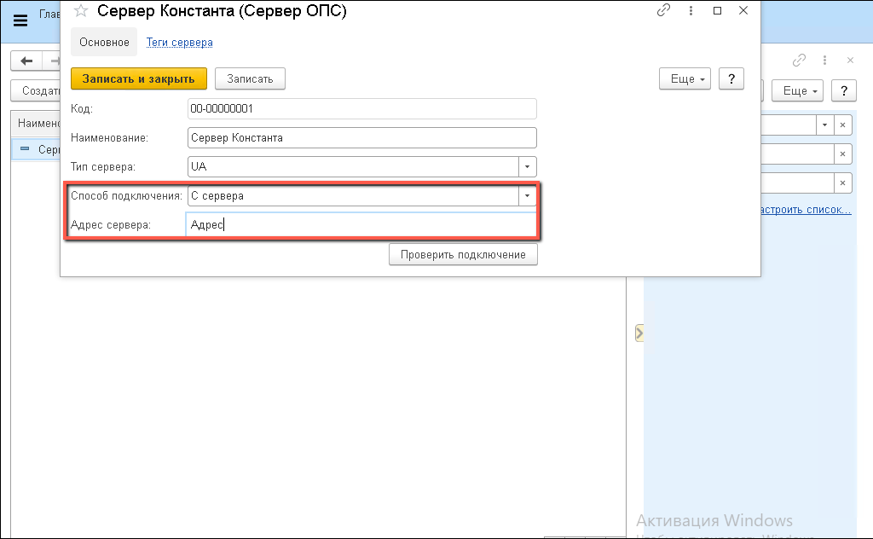Select the Основное tab

click(x=104, y=42)
